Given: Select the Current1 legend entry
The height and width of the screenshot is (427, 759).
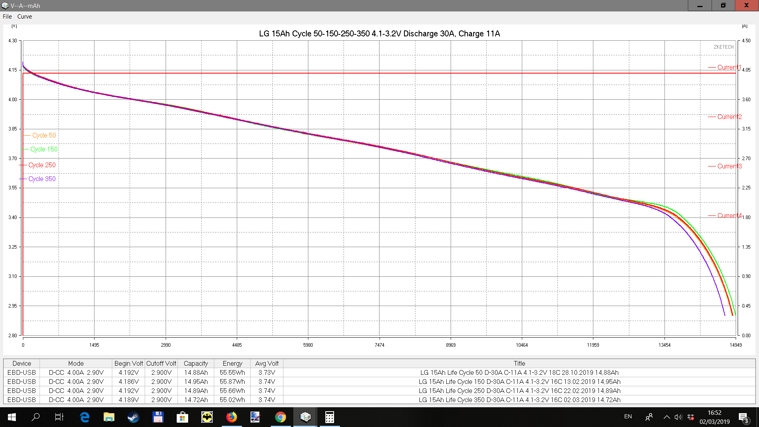Looking at the screenshot, I should coord(729,67).
